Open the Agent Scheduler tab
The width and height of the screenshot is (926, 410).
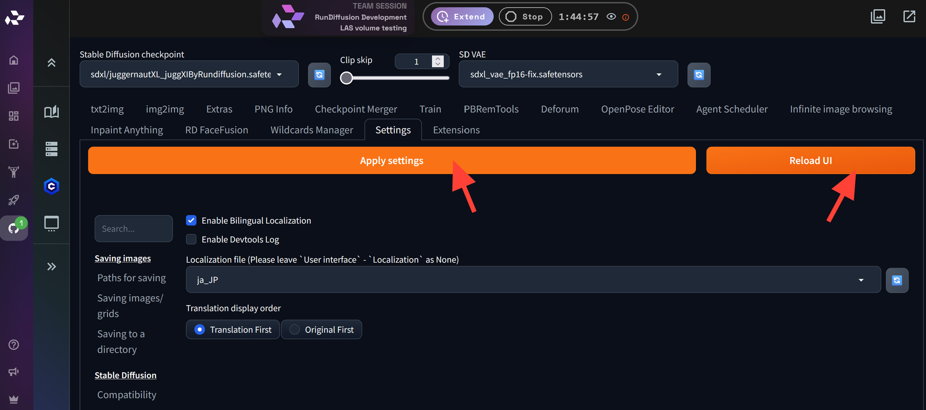click(x=732, y=109)
